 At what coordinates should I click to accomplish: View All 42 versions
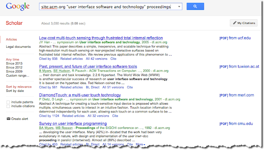(x=97, y=59)
